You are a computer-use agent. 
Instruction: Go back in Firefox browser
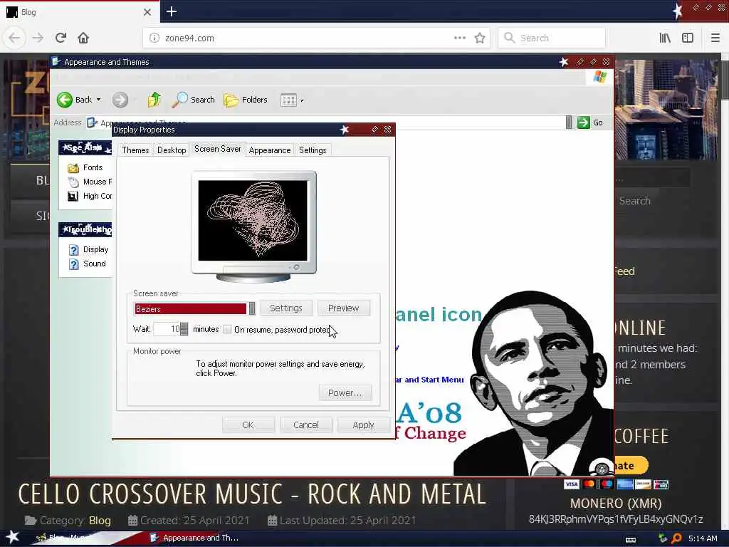coord(14,38)
